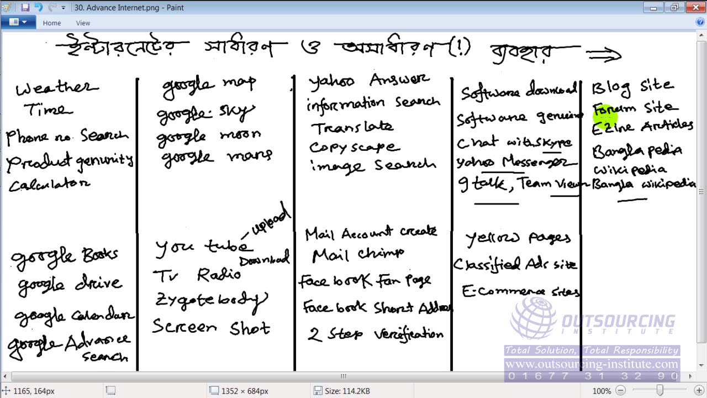Click the scroll up arrow
Image resolution: width=707 pixels, height=398 pixels.
(x=702, y=35)
